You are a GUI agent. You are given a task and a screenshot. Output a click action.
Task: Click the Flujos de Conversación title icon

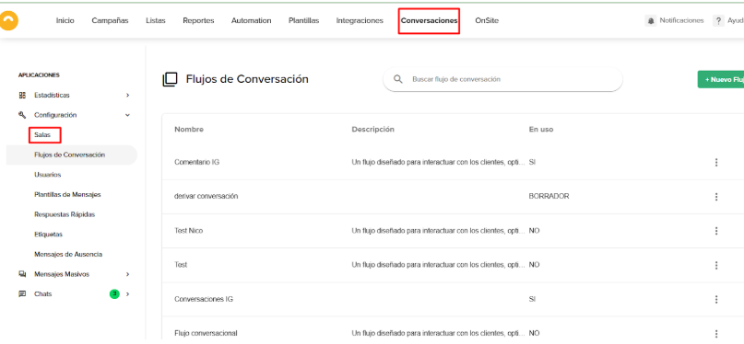pos(170,79)
